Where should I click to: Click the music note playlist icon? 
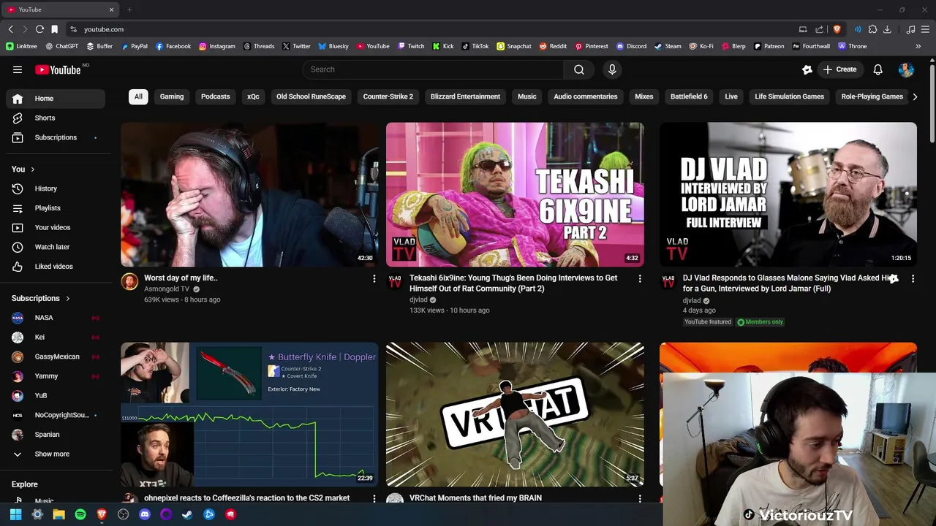coord(910,29)
